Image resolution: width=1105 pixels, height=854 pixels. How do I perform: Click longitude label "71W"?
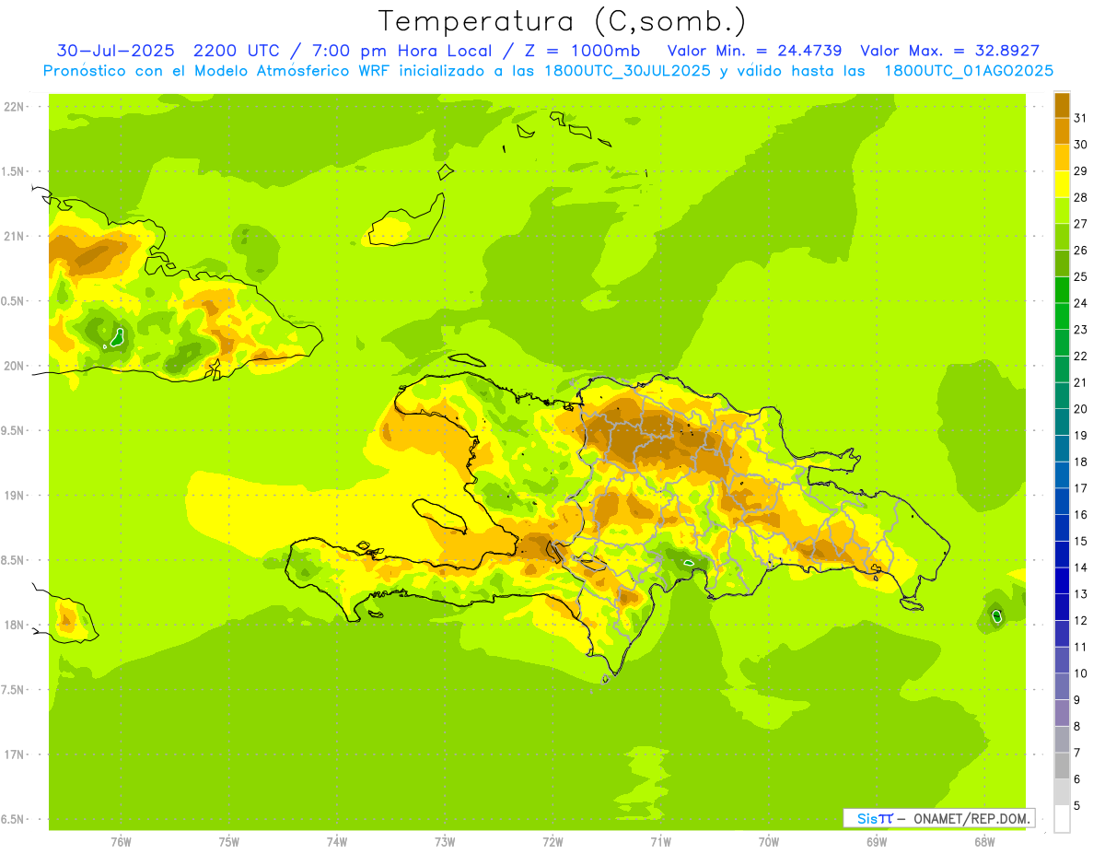[x=660, y=841]
